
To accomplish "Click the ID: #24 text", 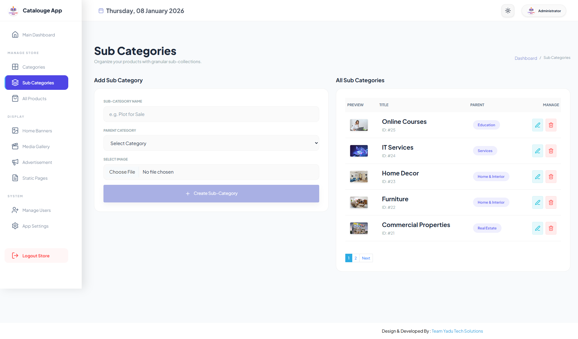I will click(x=389, y=156).
